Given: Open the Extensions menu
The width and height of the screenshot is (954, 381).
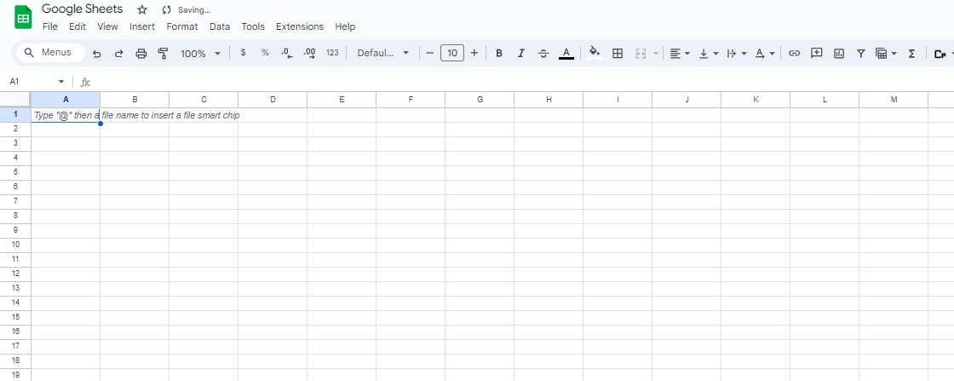Looking at the screenshot, I should click(x=300, y=26).
